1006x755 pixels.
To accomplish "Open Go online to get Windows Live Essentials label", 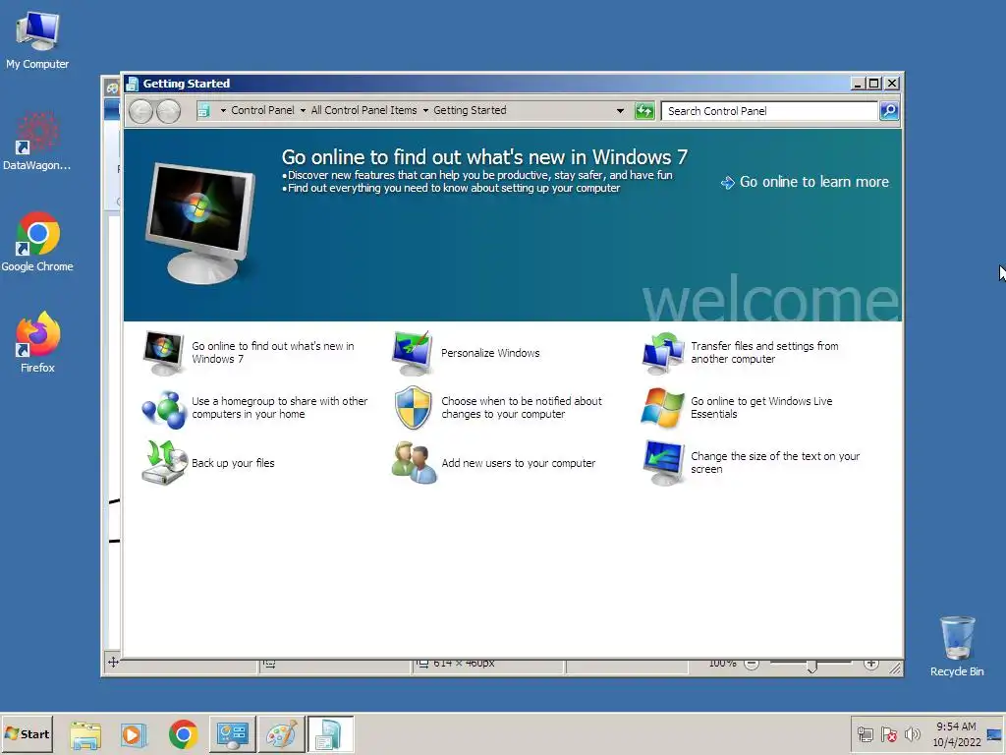I will pyautogui.click(x=761, y=408).
